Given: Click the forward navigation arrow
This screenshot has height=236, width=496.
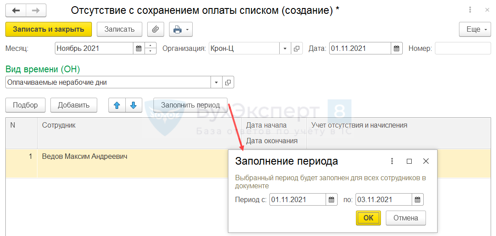Looking at the screenshot, I should pos(37,10).
